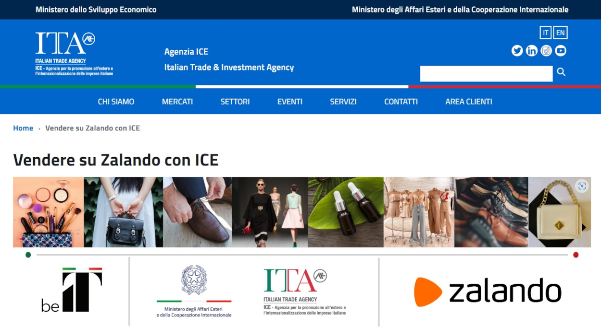601x327 pixels.
Task: Open the EVENTI menu
Action: pyautogui.click(x=290, y=102)
